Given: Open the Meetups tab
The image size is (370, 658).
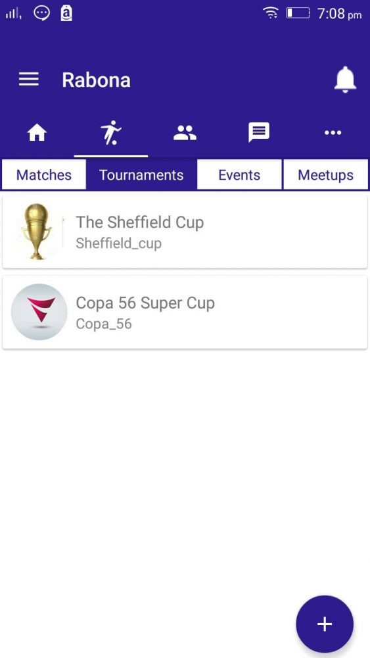Looking at the screenshot, I should point(325,175).
